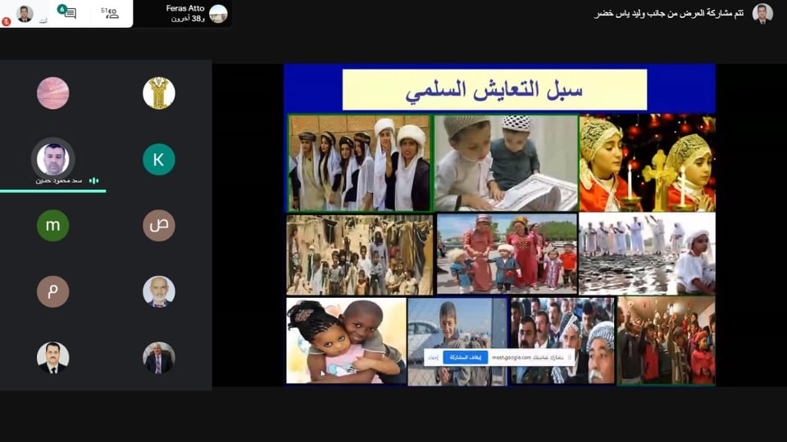Select the pink clouds participant avatar
This screenshot has width=787, height=442.
pyautogui.click(x=52, y=92)
